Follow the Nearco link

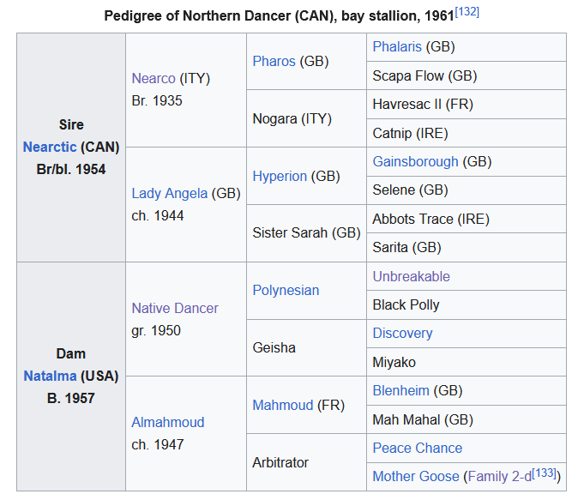[154, 79]
